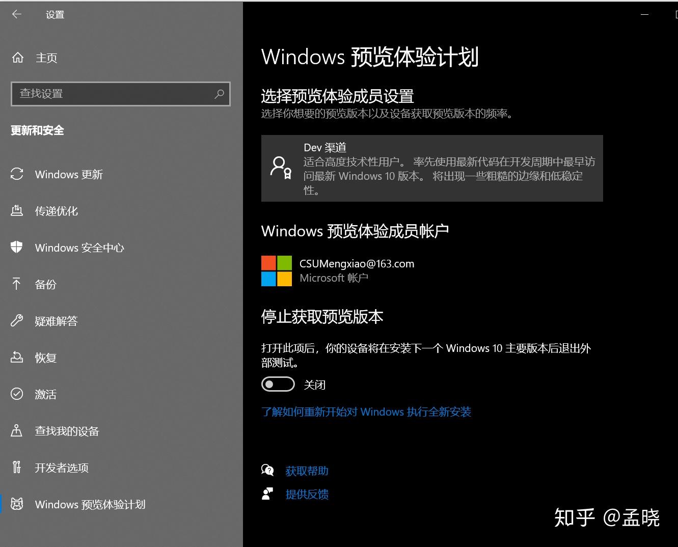Image resolution: width=678 pixels, height=547 pixels.
Task: Click the 更新和安全 section heading
Action: (37, 130)
